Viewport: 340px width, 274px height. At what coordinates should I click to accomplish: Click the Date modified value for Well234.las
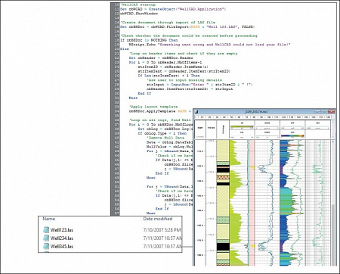(x=162, y=238)
